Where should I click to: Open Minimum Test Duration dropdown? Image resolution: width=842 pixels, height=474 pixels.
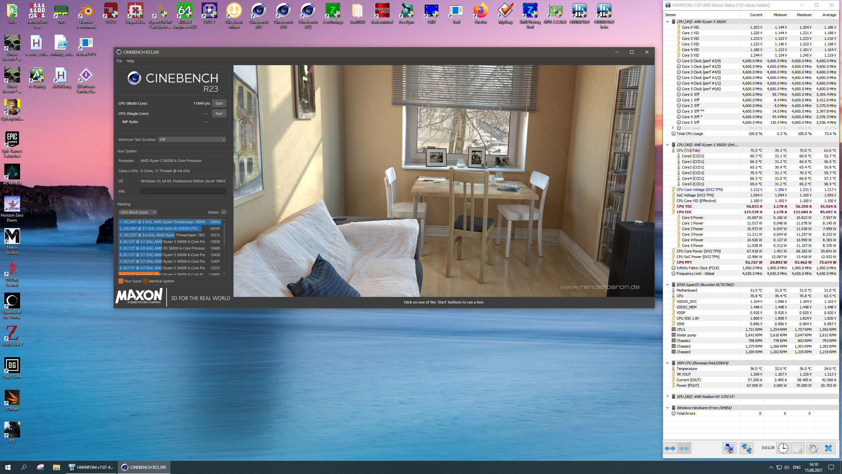coord(192,140)
